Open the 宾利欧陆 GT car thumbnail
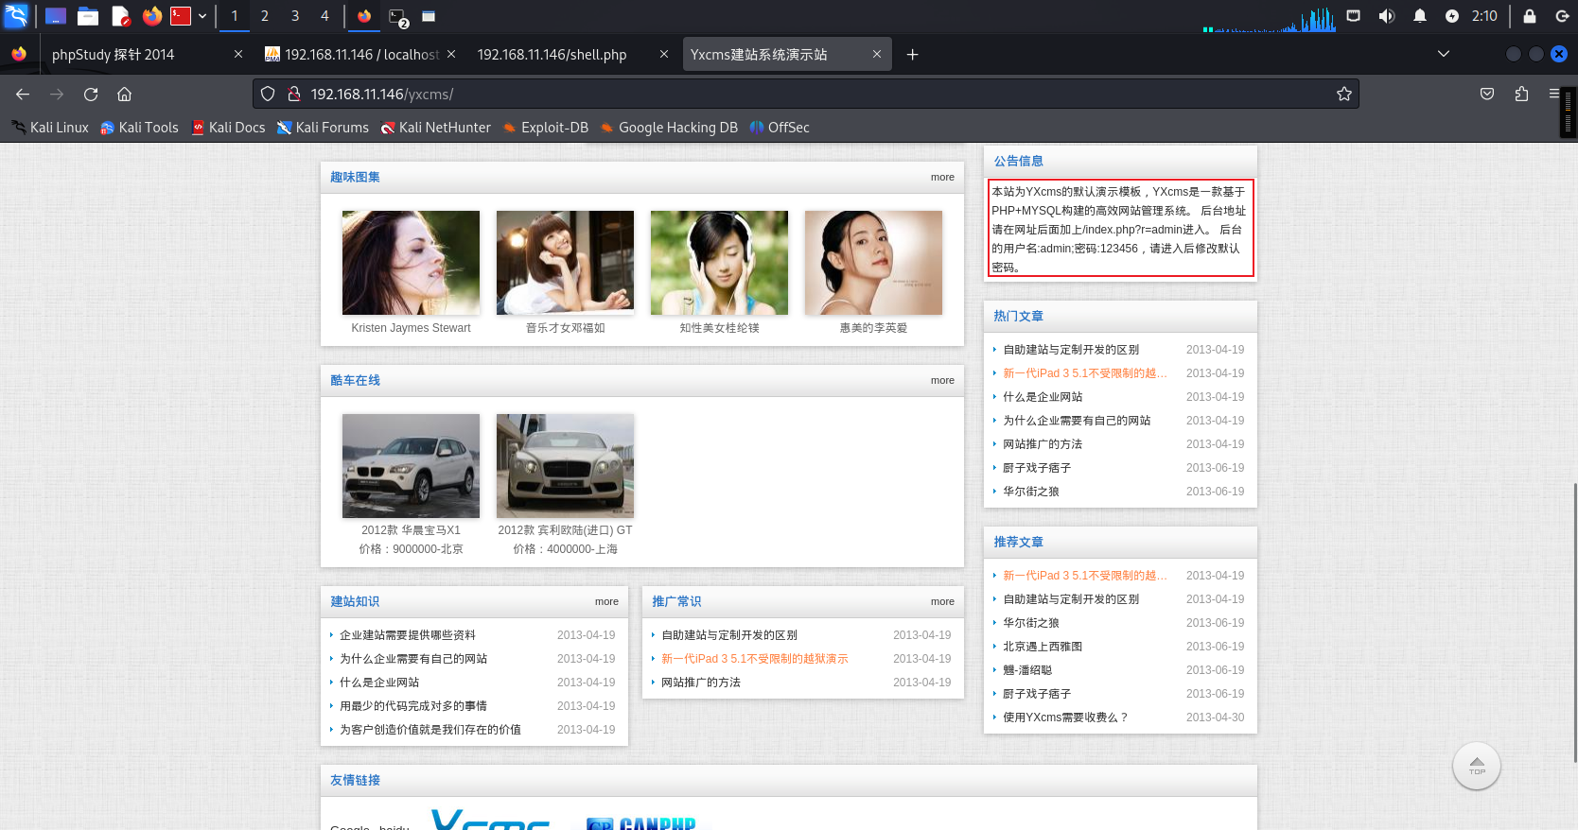Image resolution: width=1578 pixels, height=830 pixels. pyautogui.click(x=565, y=466)
